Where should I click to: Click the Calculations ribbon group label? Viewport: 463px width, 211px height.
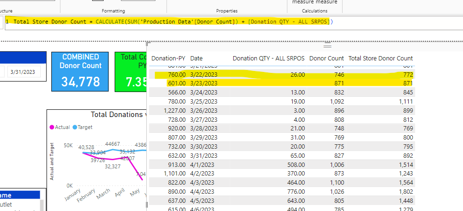click(x=315, y=11)
